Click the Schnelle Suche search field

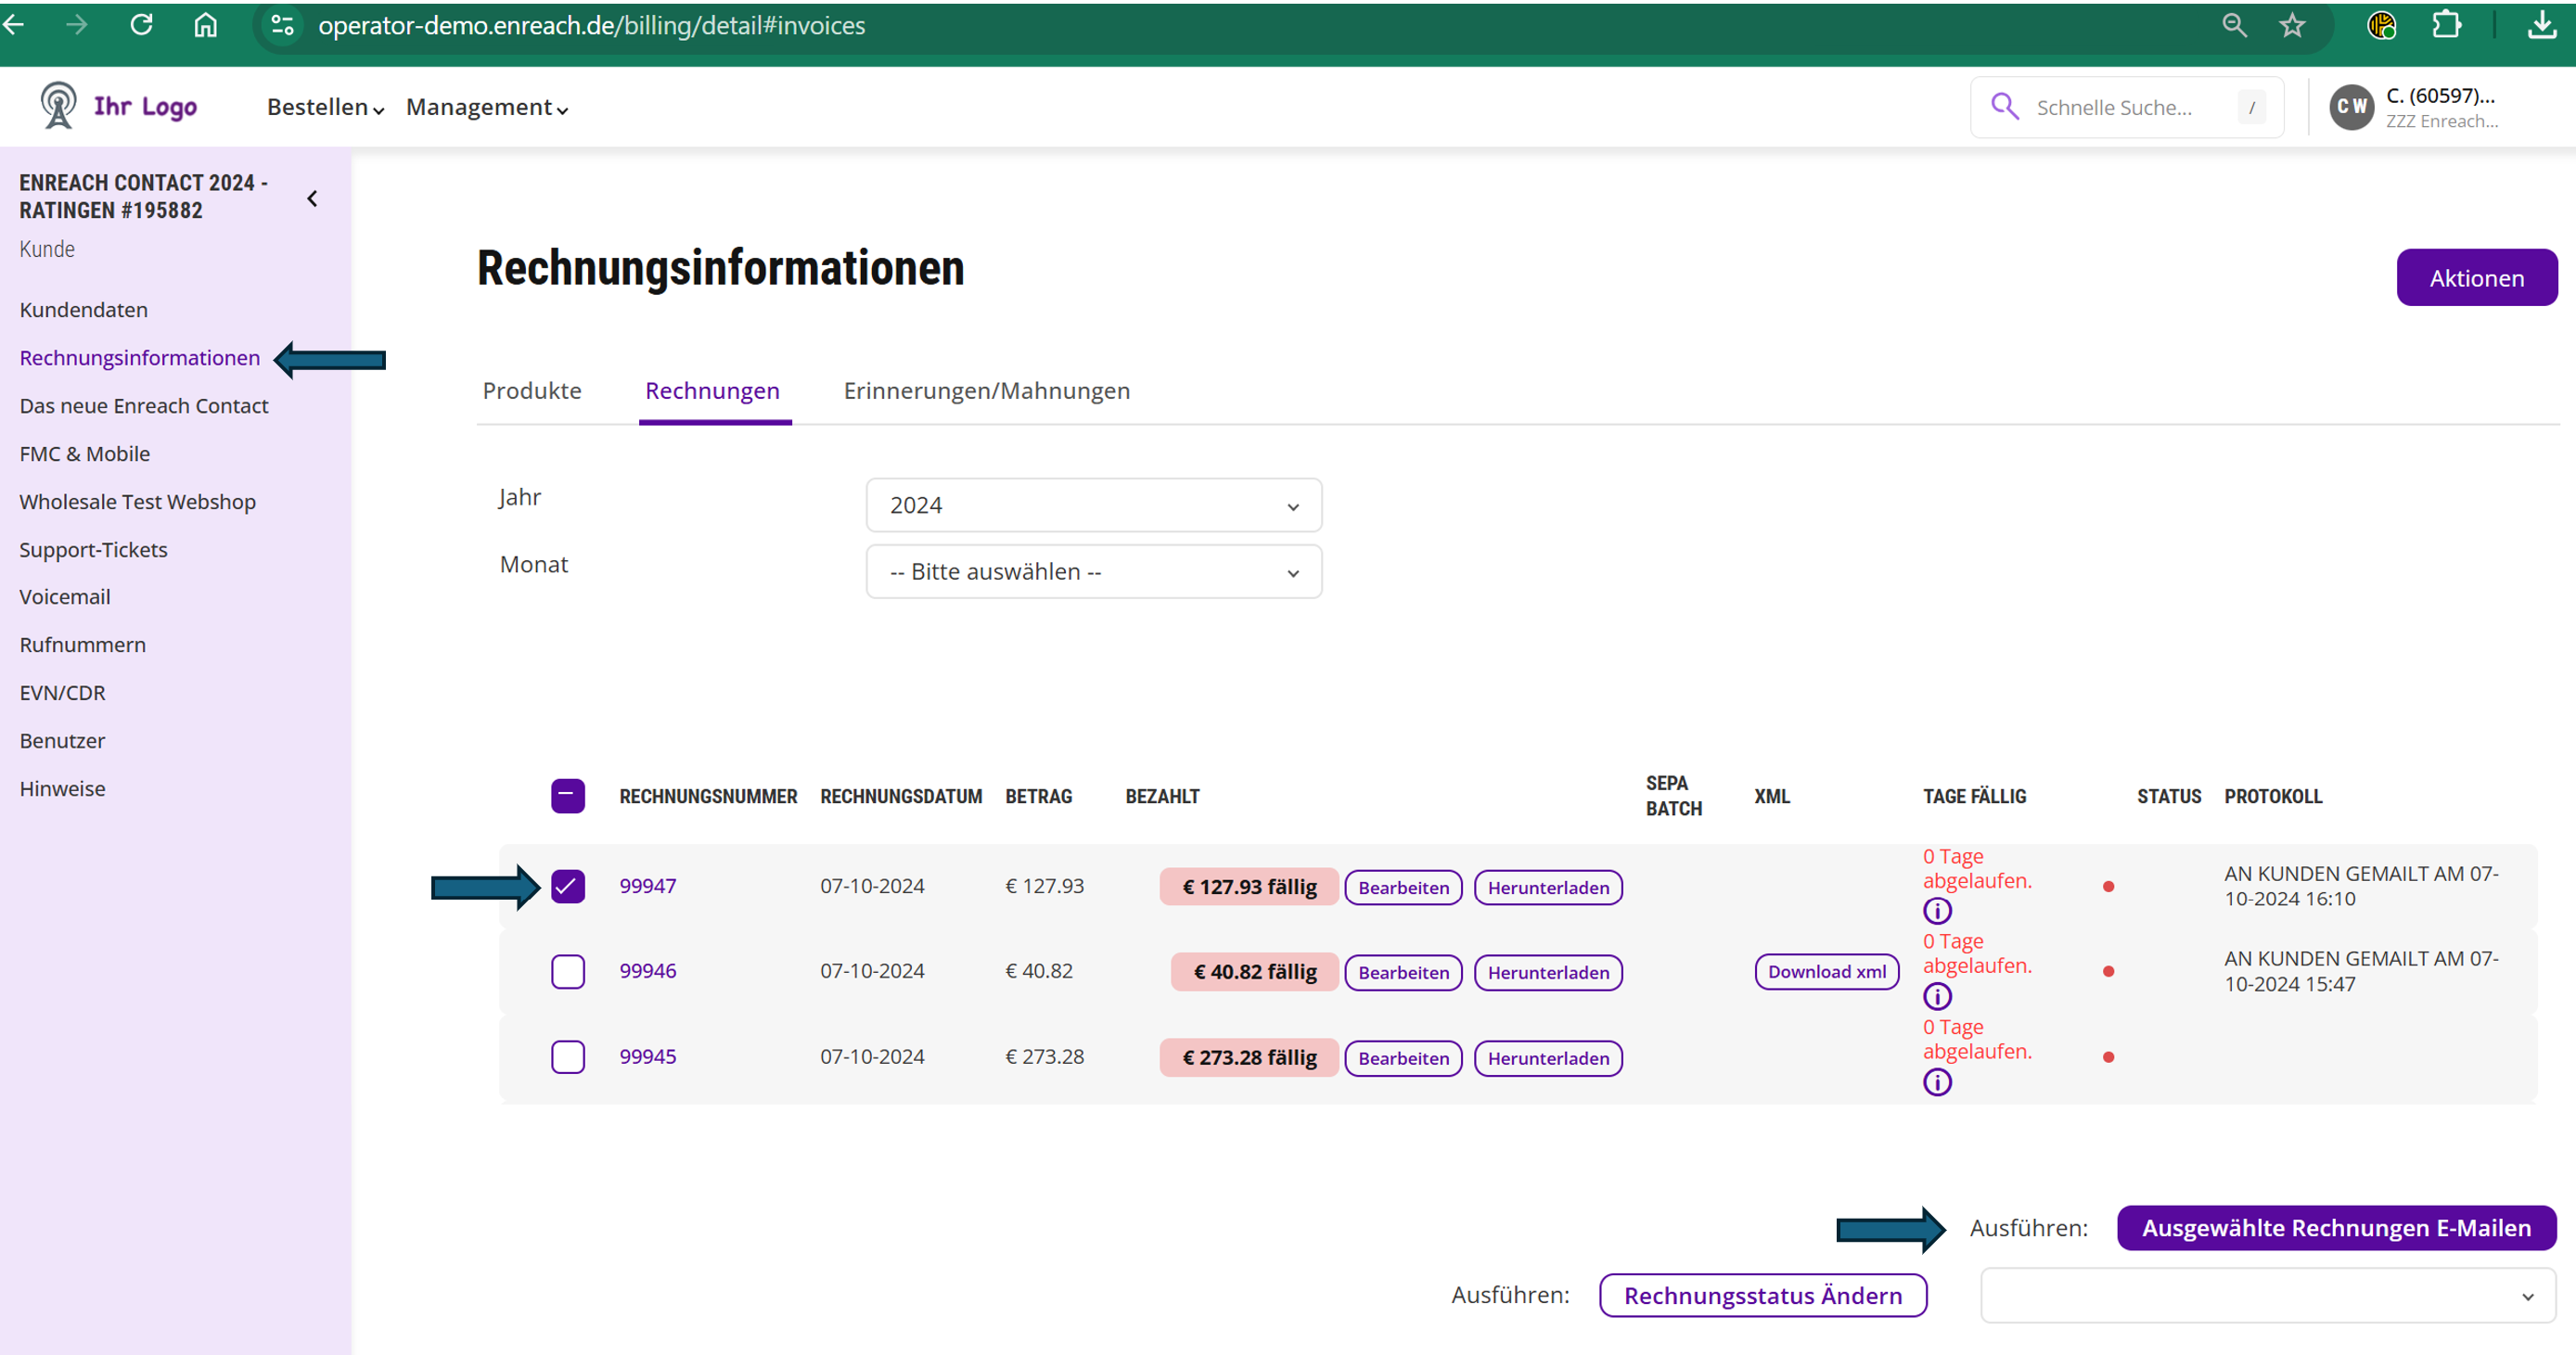click(2113, 107)
